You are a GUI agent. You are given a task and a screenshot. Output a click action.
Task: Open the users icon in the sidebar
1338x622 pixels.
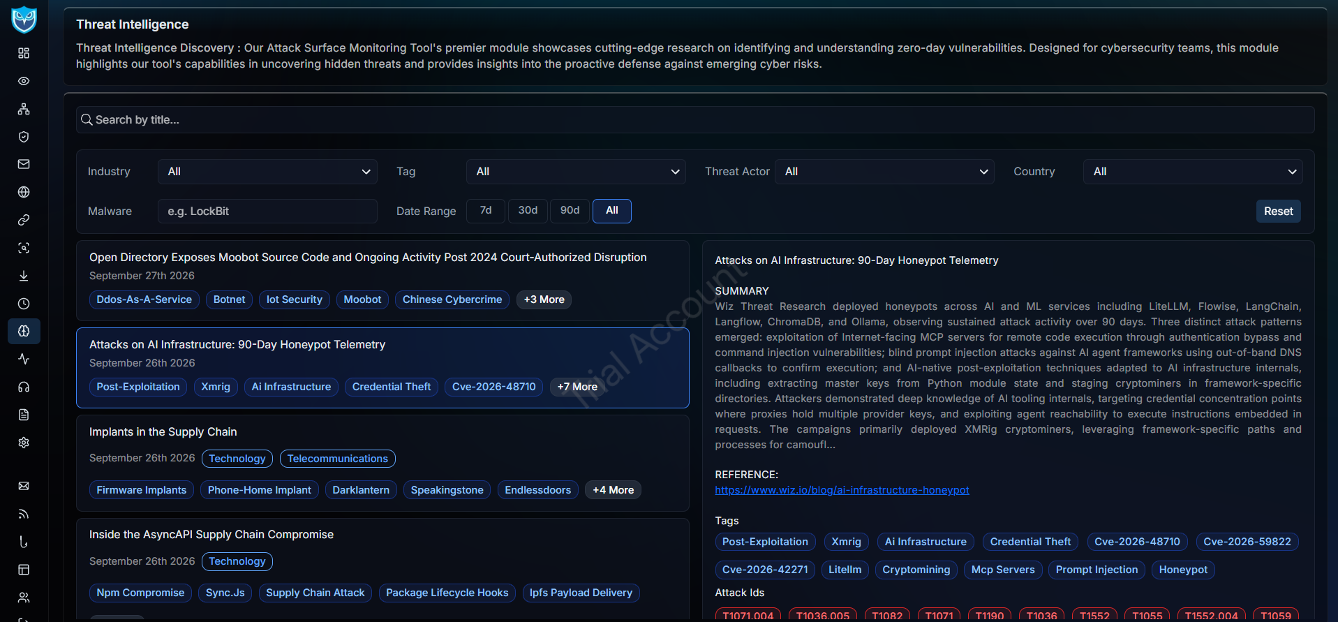(x=24, y=598)
